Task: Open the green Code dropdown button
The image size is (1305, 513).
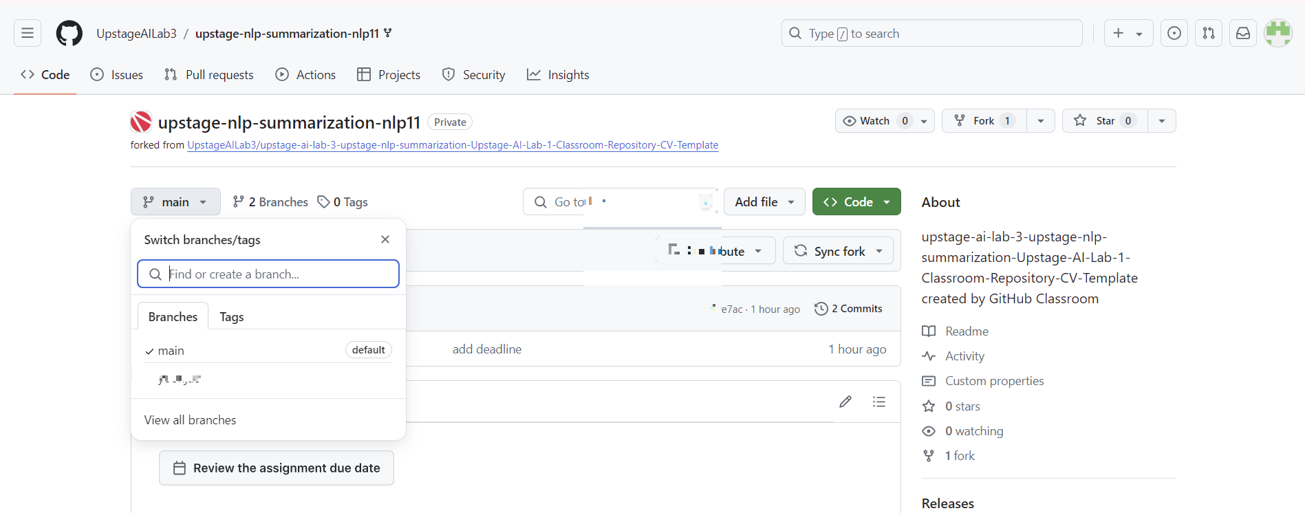Action: 856,201
